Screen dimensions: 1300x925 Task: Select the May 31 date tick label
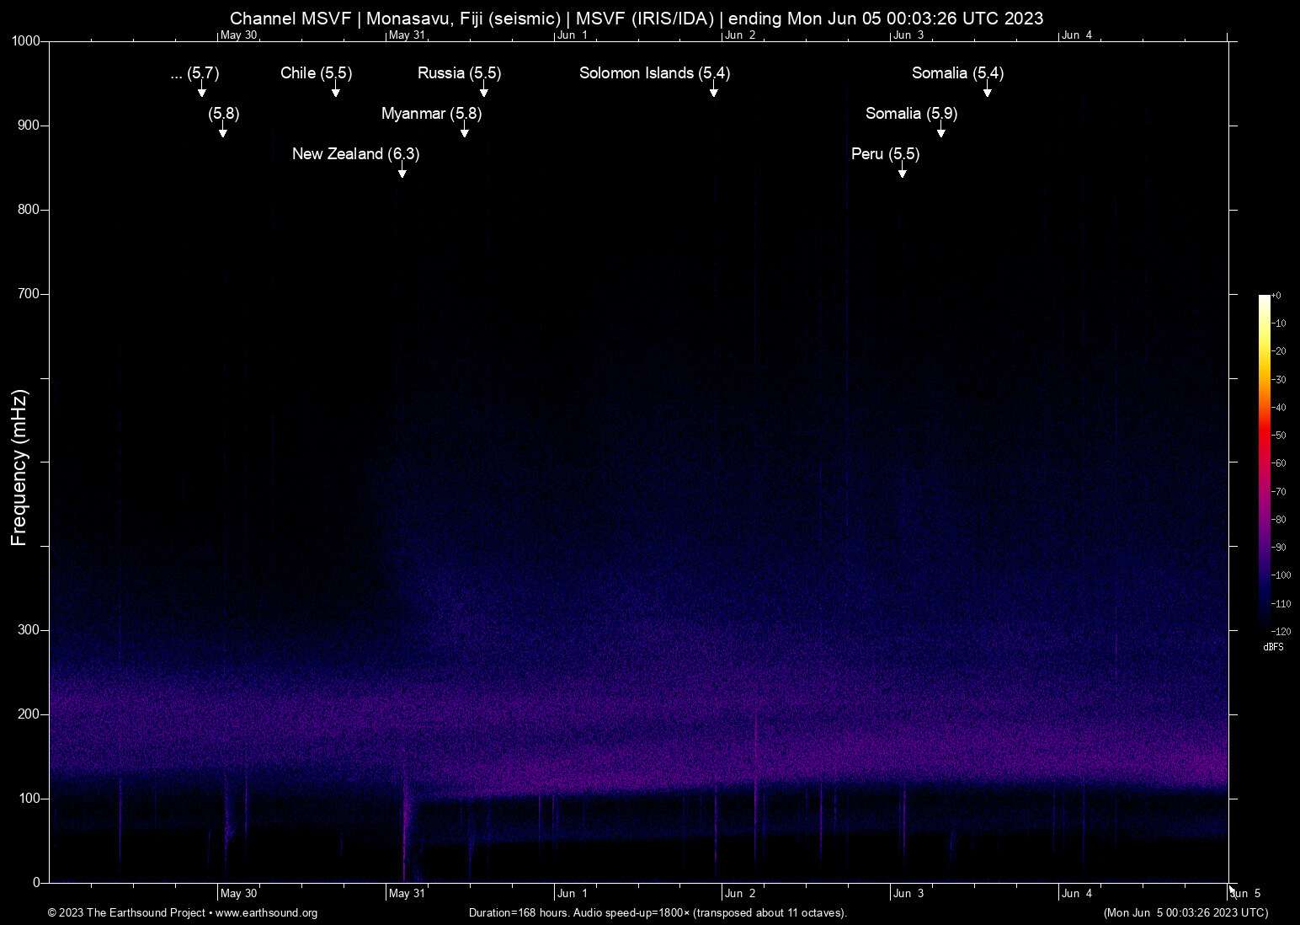tap(407, 893)
